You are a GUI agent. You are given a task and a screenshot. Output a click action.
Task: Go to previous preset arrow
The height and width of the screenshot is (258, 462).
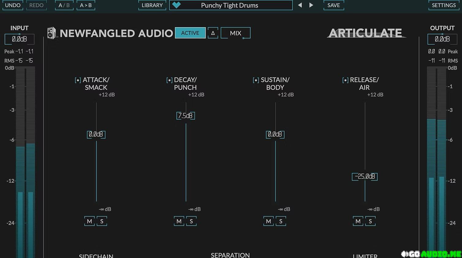click(300, 5)
